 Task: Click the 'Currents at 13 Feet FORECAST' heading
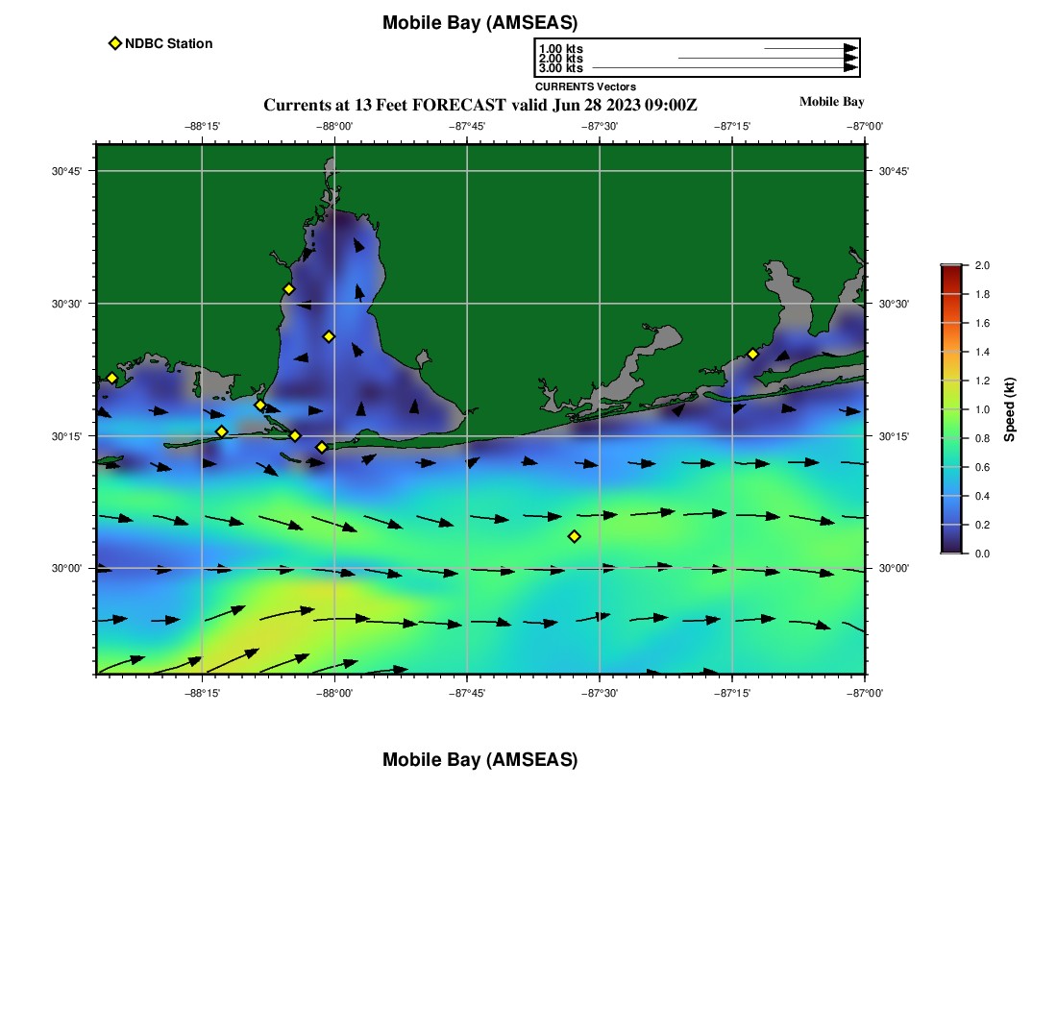pos(480,105)
